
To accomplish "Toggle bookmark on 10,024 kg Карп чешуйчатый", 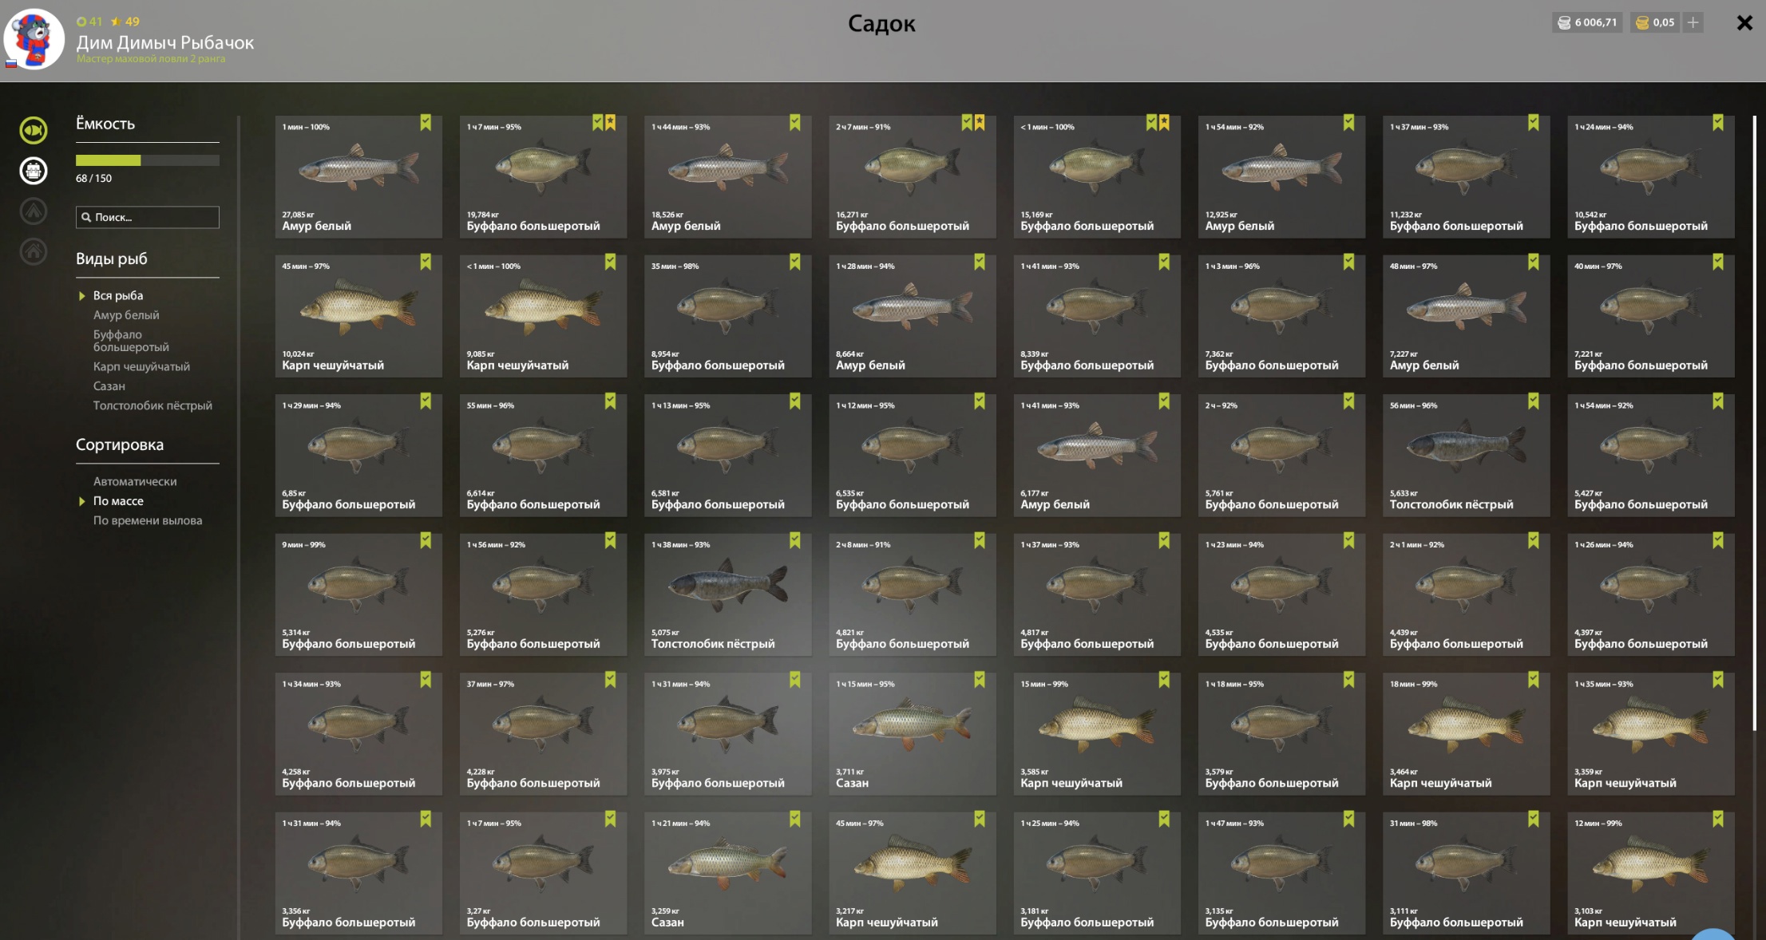I will point(426,262).
